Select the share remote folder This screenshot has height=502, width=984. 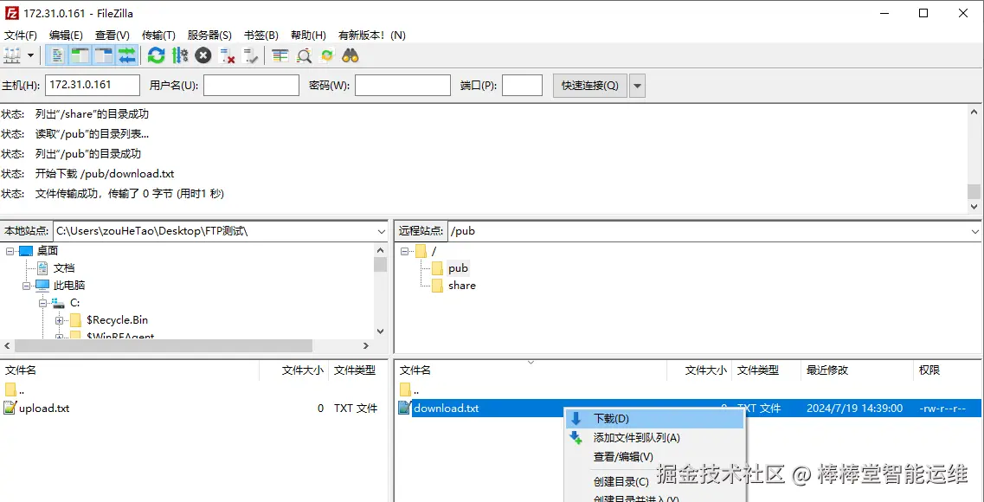[462, 286]
